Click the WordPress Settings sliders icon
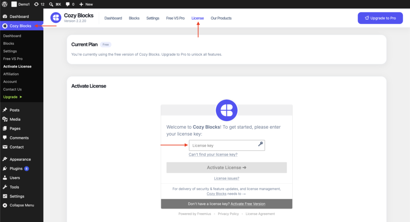The width and height of the screenshot is (410, 222). [x=5, y=196]
